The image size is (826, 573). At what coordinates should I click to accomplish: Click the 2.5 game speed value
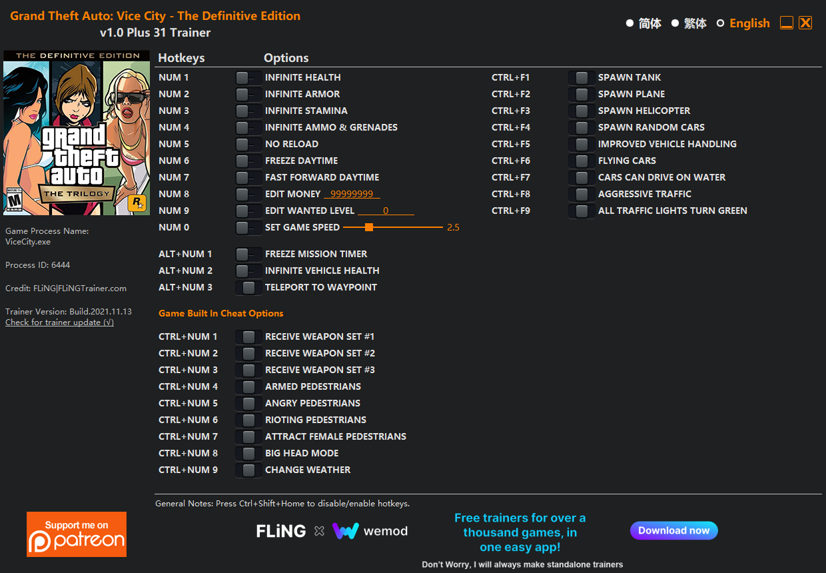click(454, 227)
